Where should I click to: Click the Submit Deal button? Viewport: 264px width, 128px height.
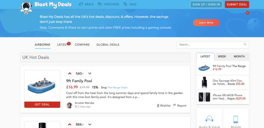coord(237,5)
